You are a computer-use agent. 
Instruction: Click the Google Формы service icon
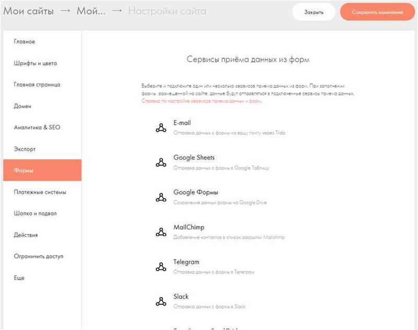point(161,197)
